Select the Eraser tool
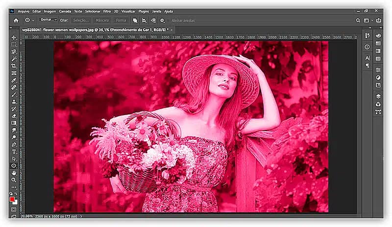The height and width of the screenshot is (227, 392). [x=14, y=116]
